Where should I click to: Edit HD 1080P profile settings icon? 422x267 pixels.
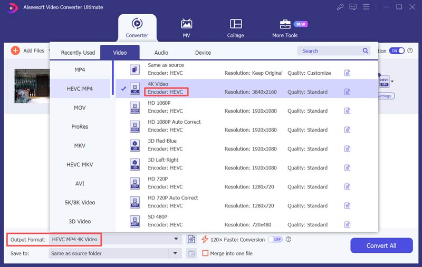pyautogui.click(x=347, y=111)
